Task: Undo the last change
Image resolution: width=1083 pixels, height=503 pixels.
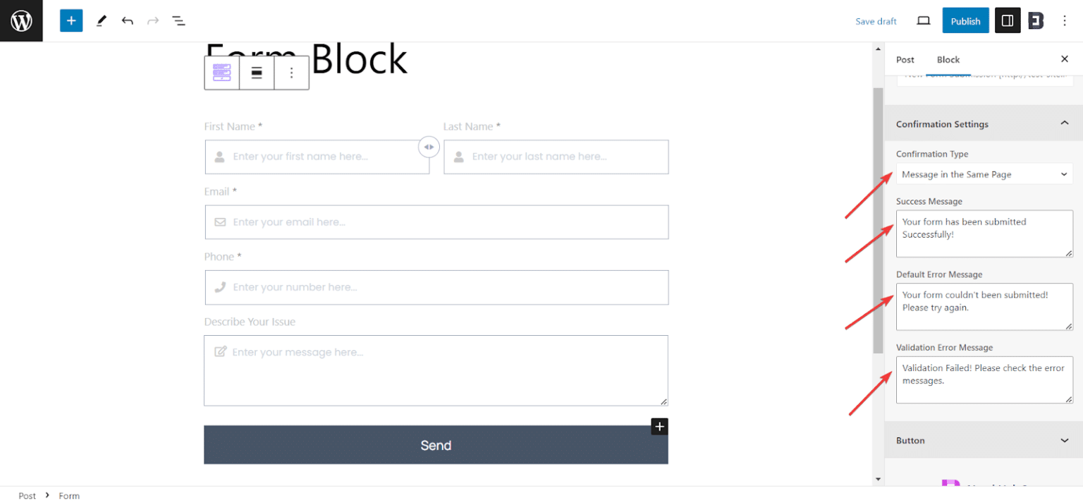Action: (x=128, y=20)
